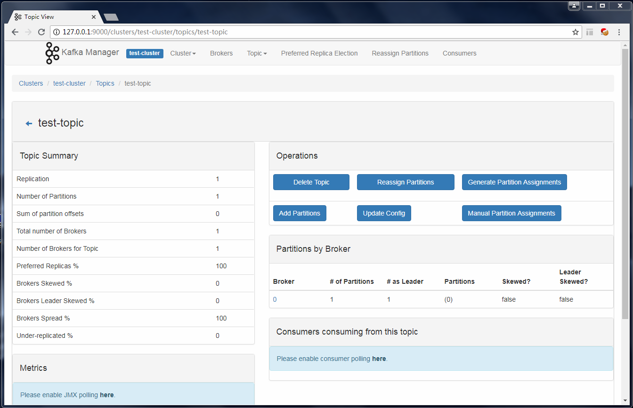Enable JMX polling via the here link
Screen dimensions: 633x408
tap(107, 395)
